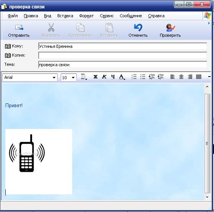Align text to the right
The image size is (214, 212).
190,77
